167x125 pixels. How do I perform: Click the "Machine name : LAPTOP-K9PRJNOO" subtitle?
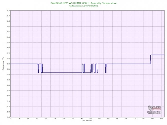point(83,6)
